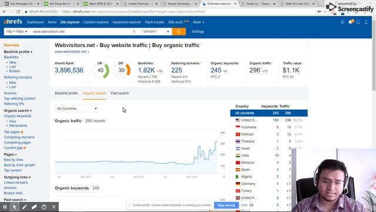Open Broken backlinks in the sidebar
The image size is (376, 212).
(x=15, y=71)
